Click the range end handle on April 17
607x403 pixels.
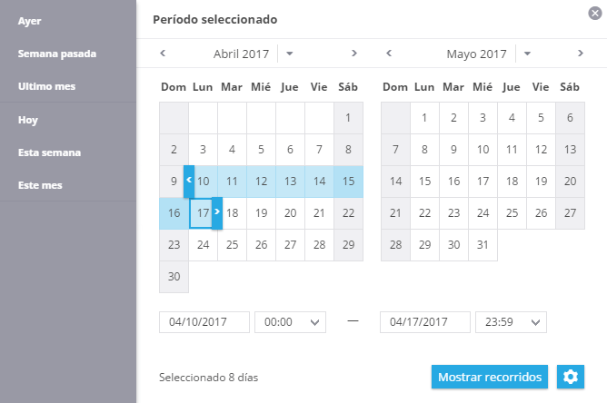(x=217, y=213)
